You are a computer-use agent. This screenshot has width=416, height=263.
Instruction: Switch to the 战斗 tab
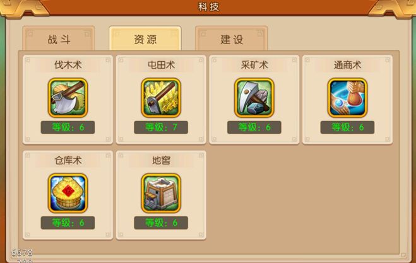[59, 38]
